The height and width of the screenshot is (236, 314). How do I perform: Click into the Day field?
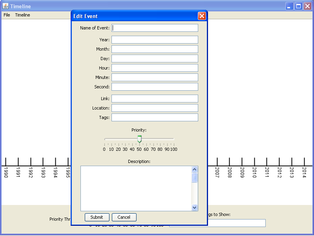[x=155, y=59]
